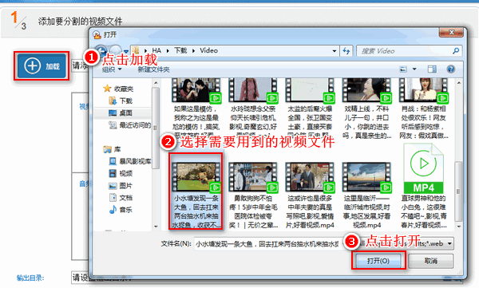Select the video 这或许也是很多中年夫妻
The height and width of the screenshot is (288, 479).
coord(310,195)
